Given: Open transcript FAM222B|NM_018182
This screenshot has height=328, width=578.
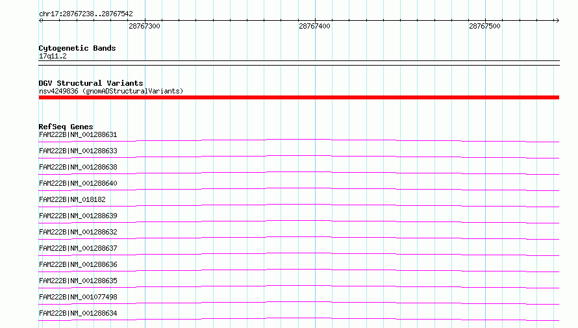Looking at the screenshot, I should click(x=72, y=199).
